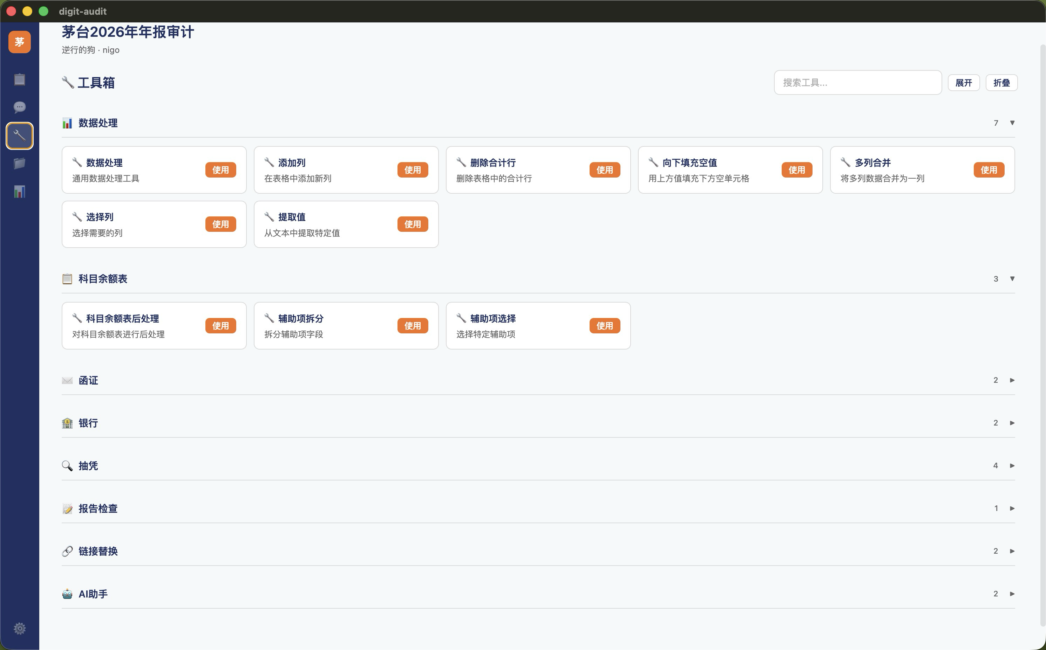Viewport: 1046px width, 650px height.
Task: Open the clipboard icon in the sidebar
Action: pos(19,79)
